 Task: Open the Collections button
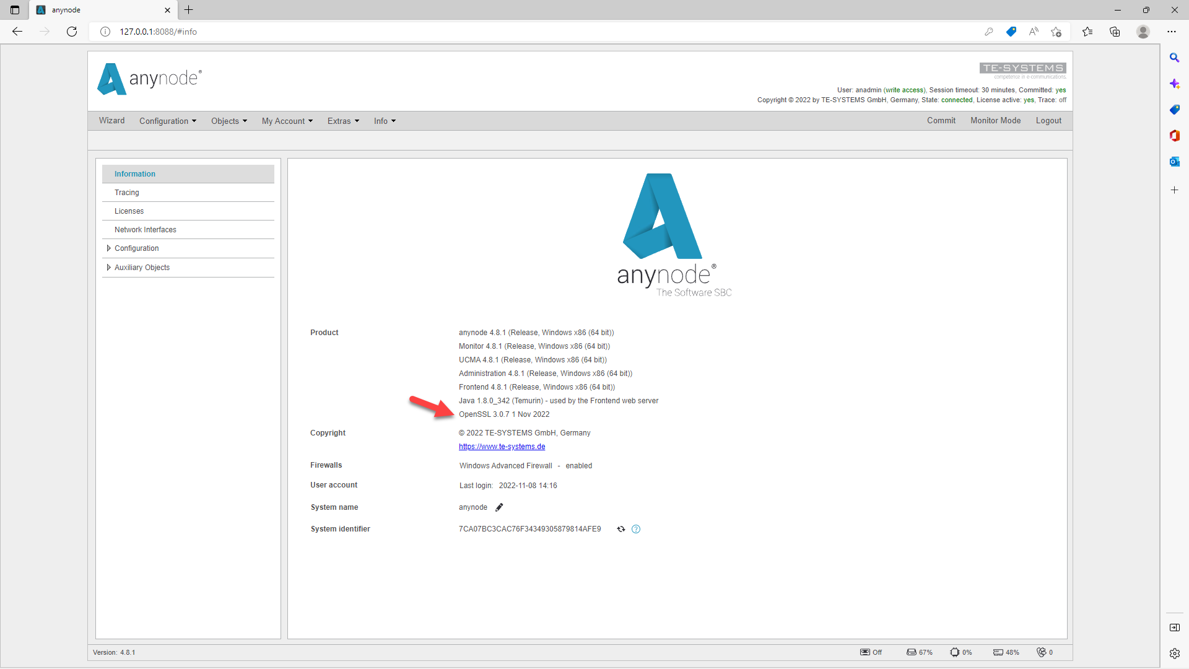1115,32
